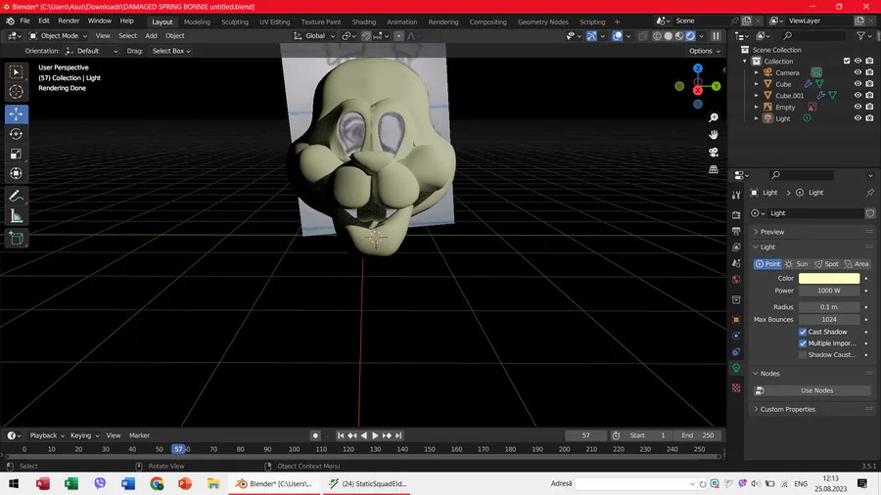
Task: Hide the Camera object in outliner
Action: point(858,72)
